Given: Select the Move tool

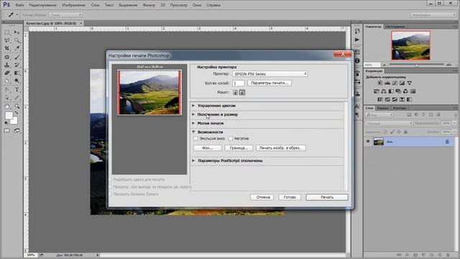Looking at the screenshot, I should point(17,32).
